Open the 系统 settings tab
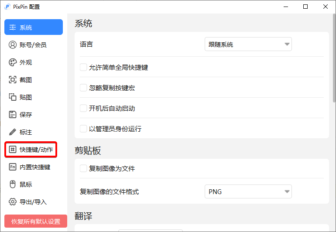Viewport: 336px width, 232px height. point(34,27)
